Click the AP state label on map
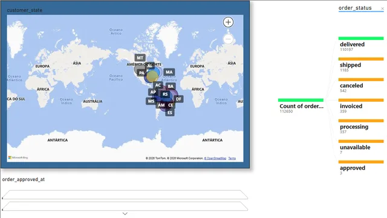Screen dimensions: 387x218 [153, 92]
